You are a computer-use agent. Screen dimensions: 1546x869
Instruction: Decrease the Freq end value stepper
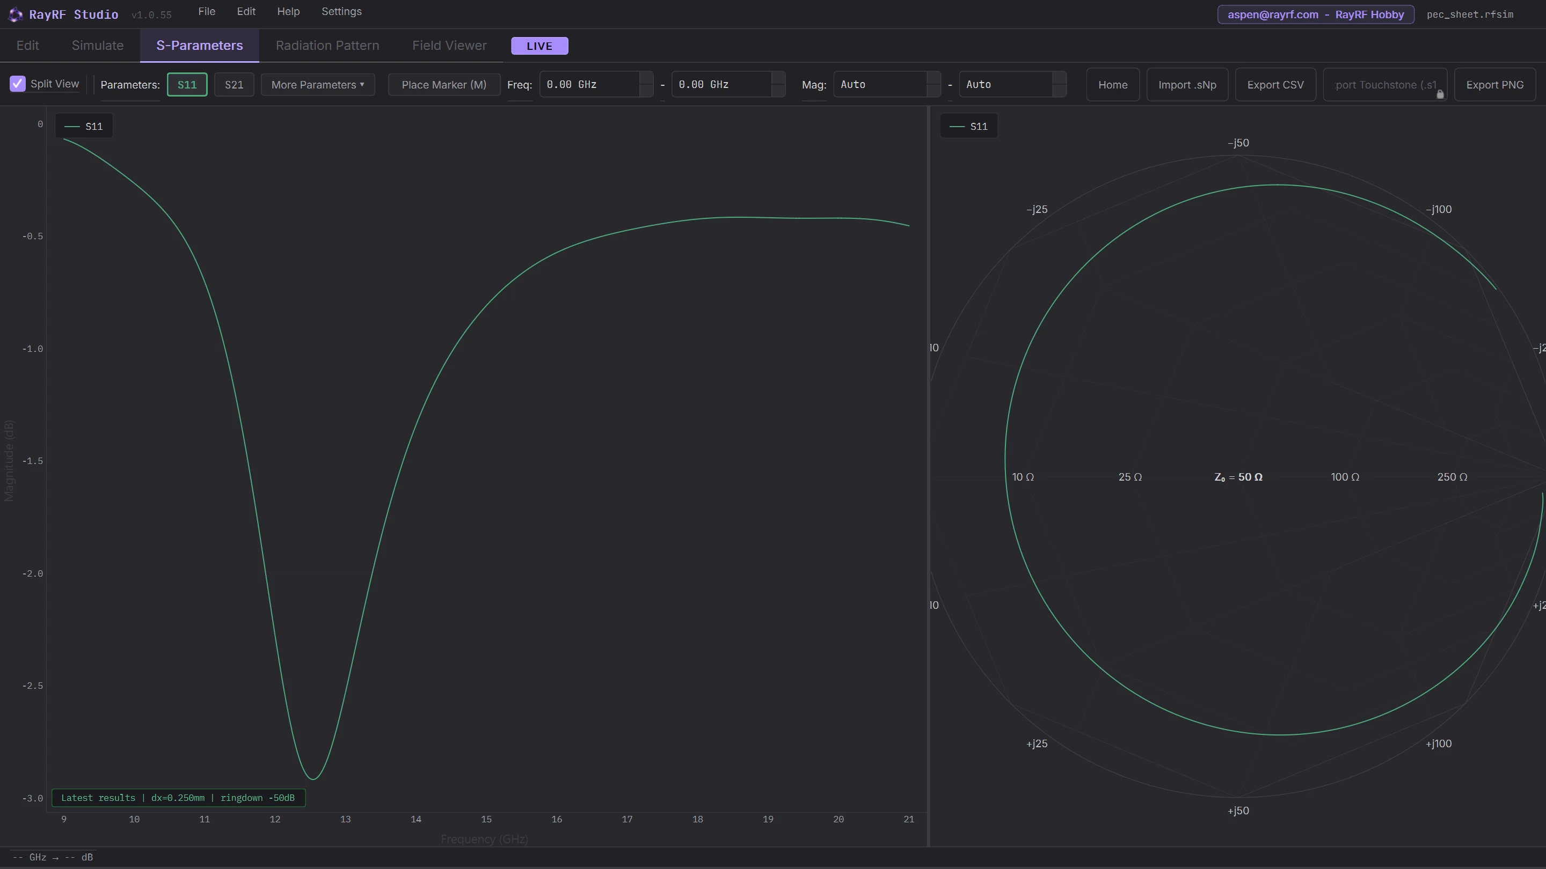pyautogui.click(x=778, y=91)
